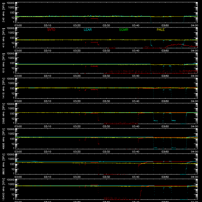Image resolution: width=202 pixels, height=202 pixels.
Task: Click 03:10 under the 610 MHz panel
Action: point(47,76)
